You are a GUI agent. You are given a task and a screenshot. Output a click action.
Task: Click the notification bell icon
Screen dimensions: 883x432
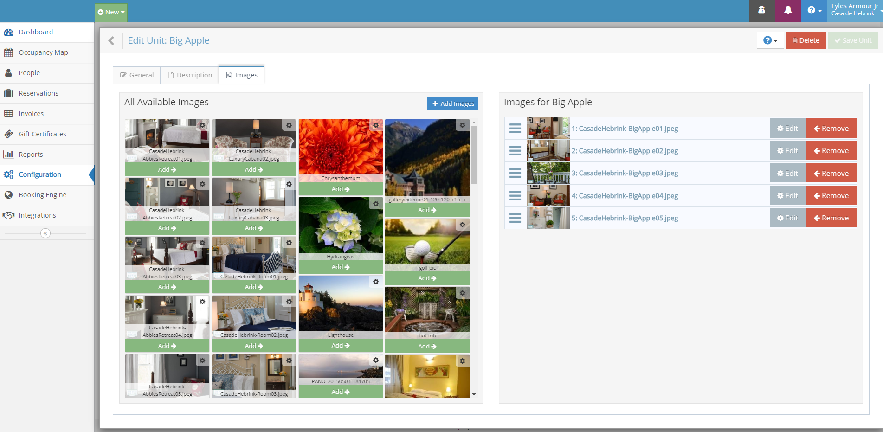tap(787, 10)
